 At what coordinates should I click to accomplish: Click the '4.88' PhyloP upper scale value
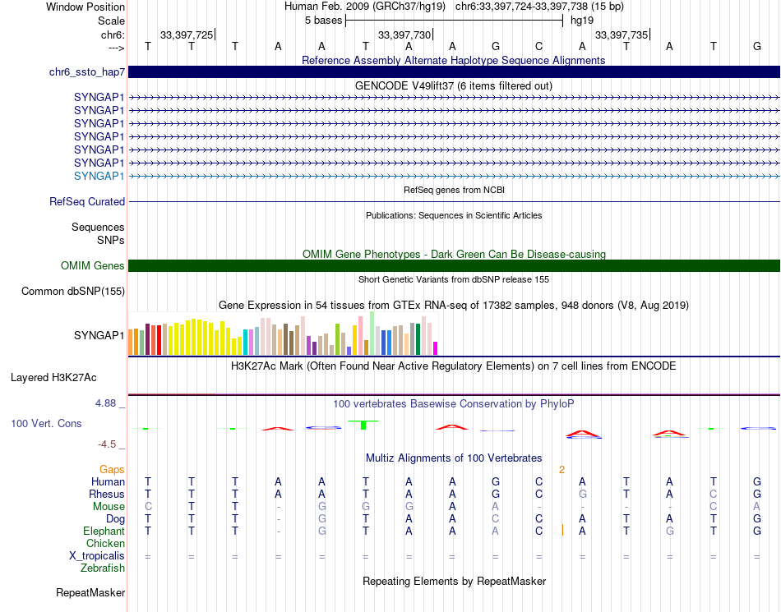point(105,403)
